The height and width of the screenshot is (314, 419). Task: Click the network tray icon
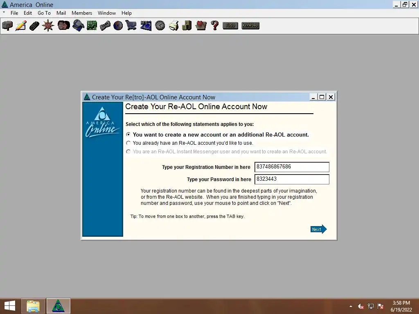tap(371, 306)
